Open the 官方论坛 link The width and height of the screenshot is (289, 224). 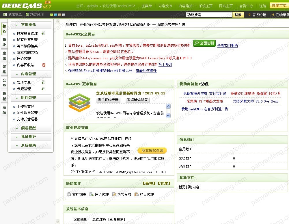(x=259, y=15)
